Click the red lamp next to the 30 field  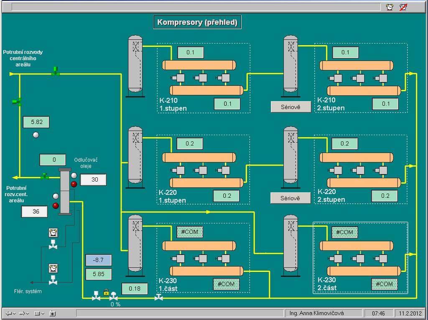coord(74,184)
